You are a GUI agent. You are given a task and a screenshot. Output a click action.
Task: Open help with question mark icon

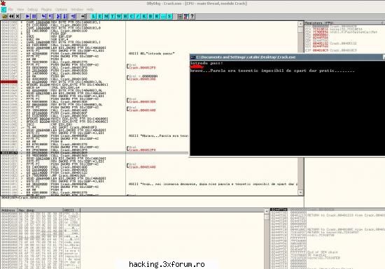point(192,16)
